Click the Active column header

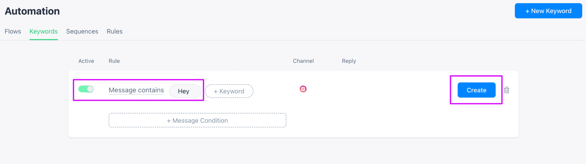[x=86, y=61]
